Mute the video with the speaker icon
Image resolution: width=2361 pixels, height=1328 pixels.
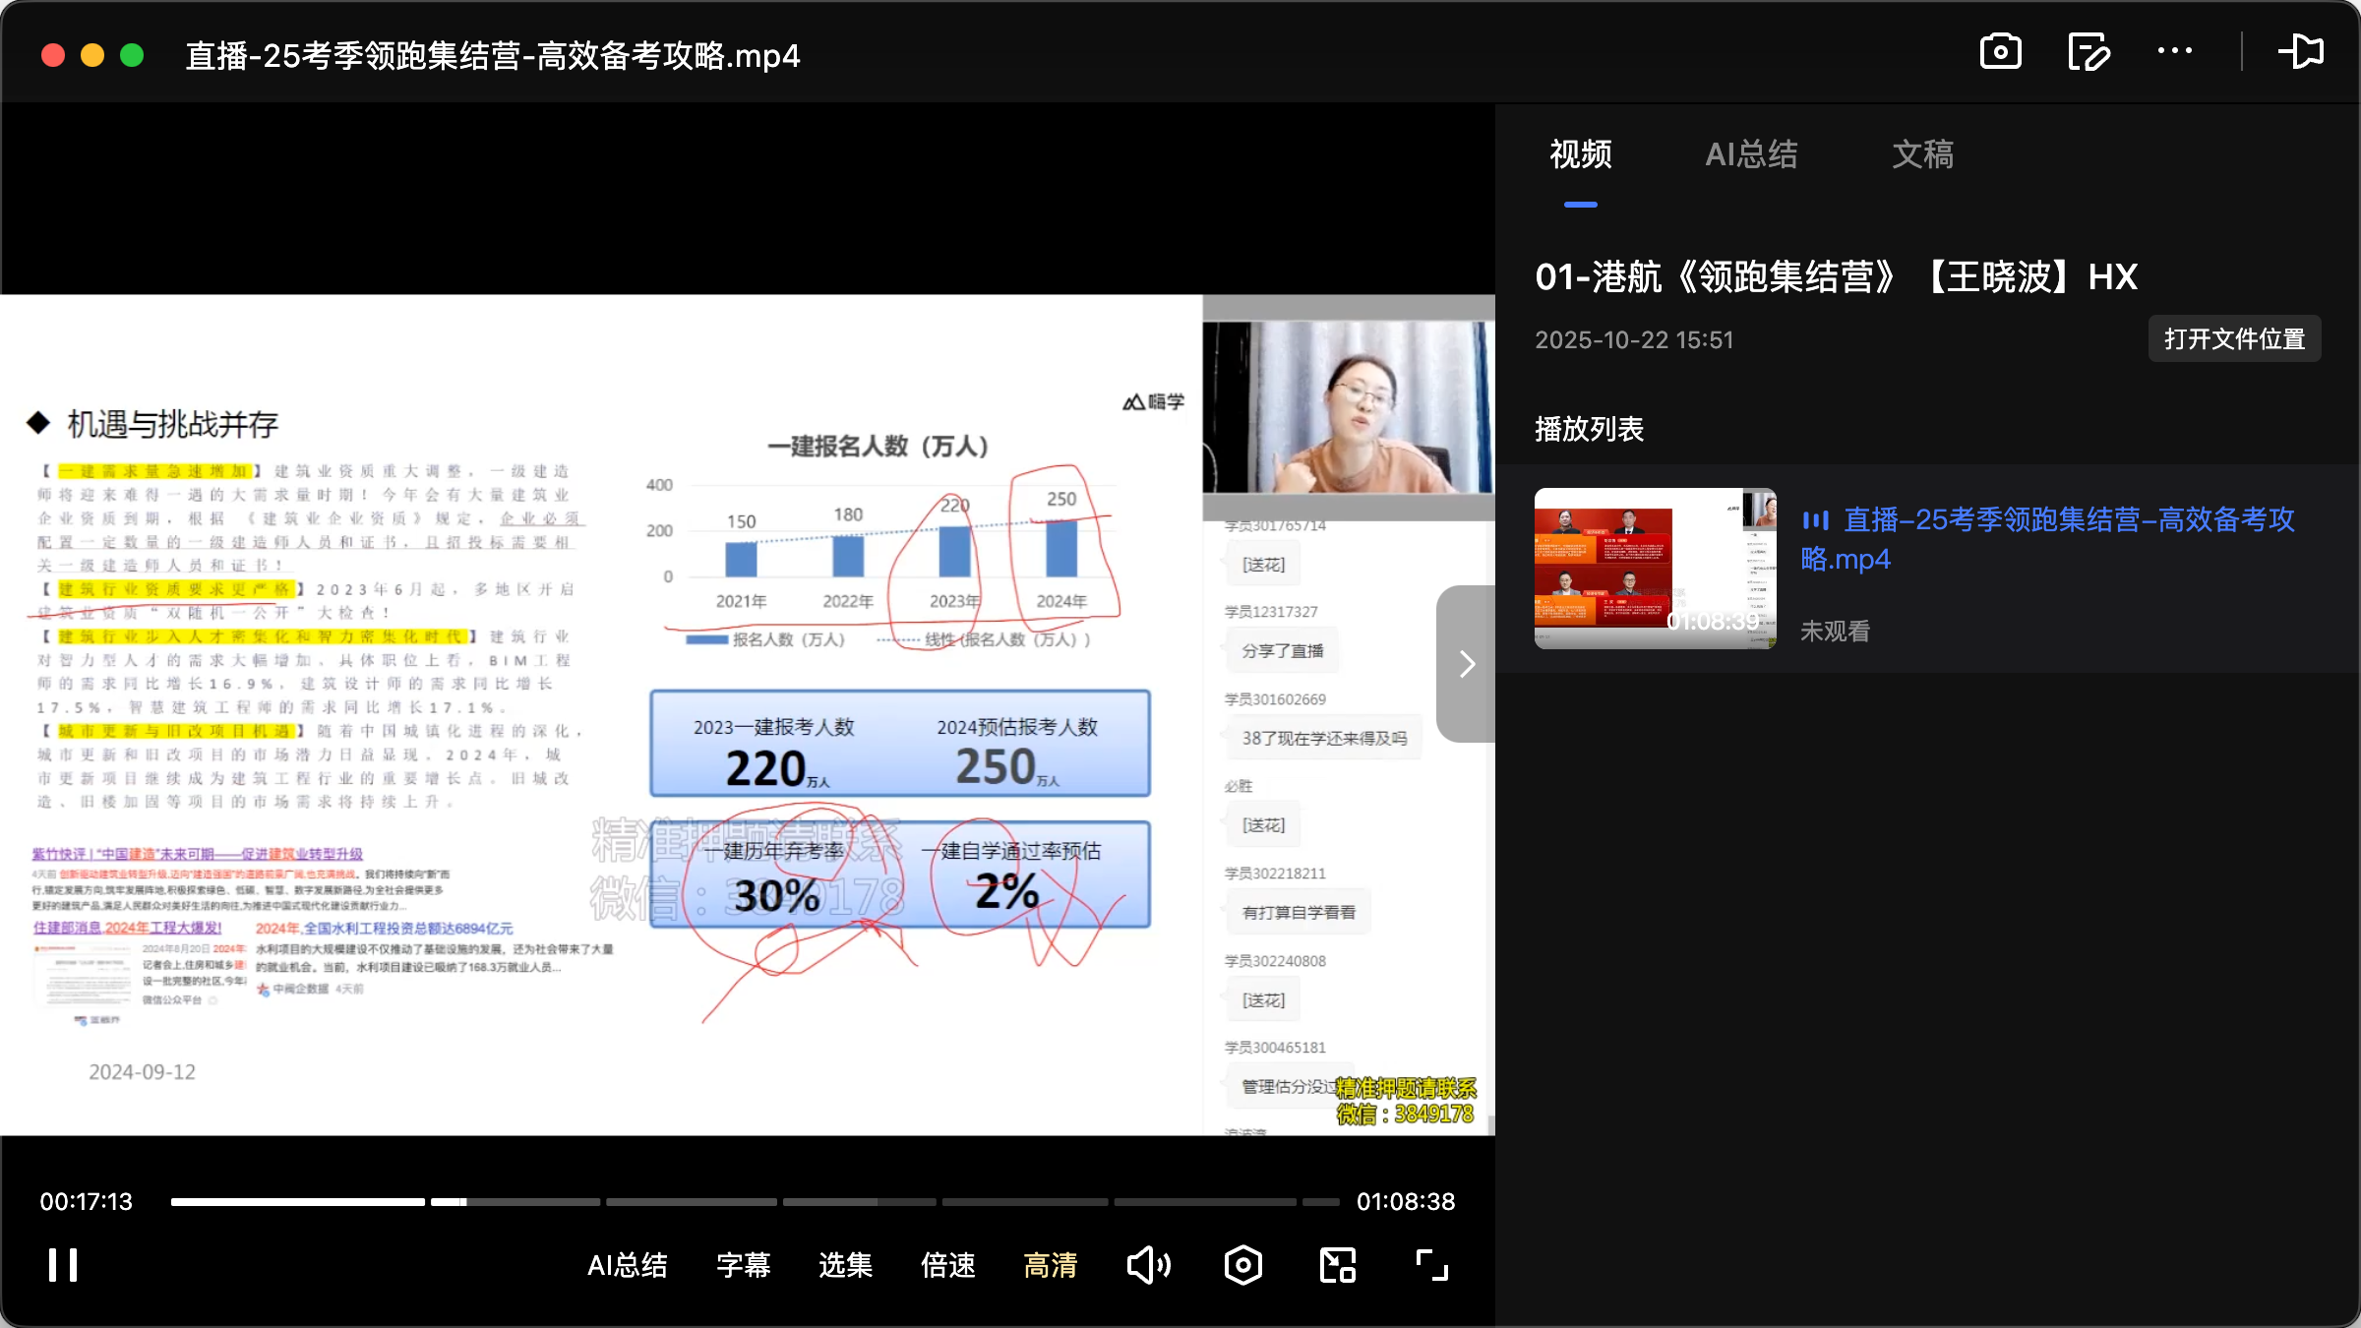tap(1149, 1265)
